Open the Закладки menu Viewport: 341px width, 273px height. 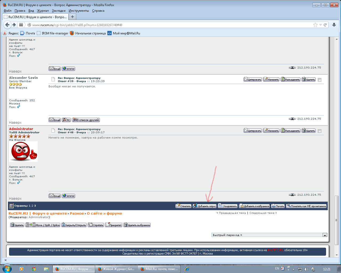(59, 11)
